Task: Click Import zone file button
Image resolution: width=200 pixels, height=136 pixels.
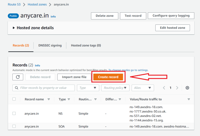Action: pyautogui.click(x=74, y=77)
